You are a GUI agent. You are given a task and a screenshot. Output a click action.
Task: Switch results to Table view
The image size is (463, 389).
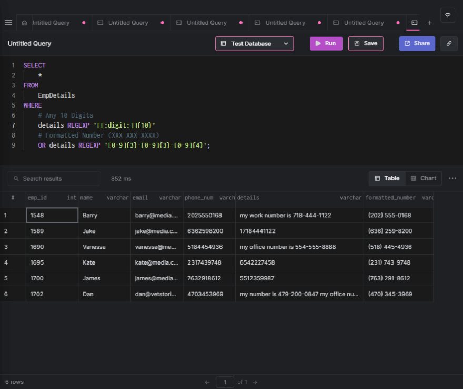[387, 178]
